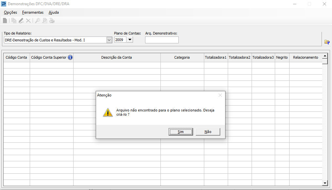Decline with the Não button
This screenshot has width=332, height=190.
(208, 132)
